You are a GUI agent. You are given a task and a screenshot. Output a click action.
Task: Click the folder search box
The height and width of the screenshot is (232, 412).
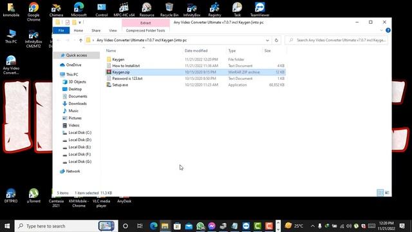coord(336,40)
